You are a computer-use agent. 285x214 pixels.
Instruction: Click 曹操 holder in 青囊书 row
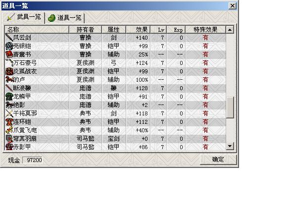[x=85, y=54]
